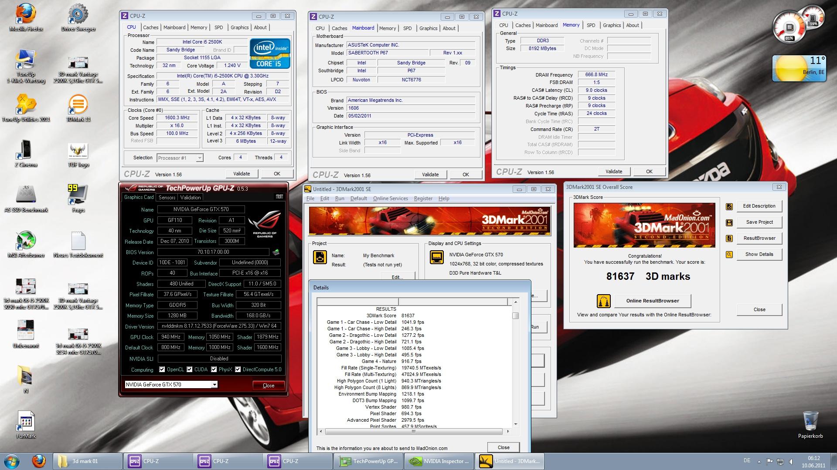
Task: Click Berlin weather gadget
Action: pyautogui.click(x=799, y=68)
